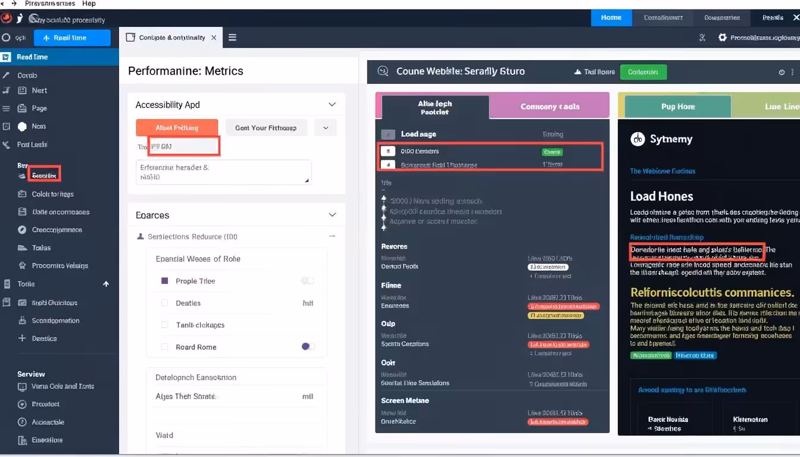
Task: Click the Page icon in the sidebar
Action: (x=22, y=108)
